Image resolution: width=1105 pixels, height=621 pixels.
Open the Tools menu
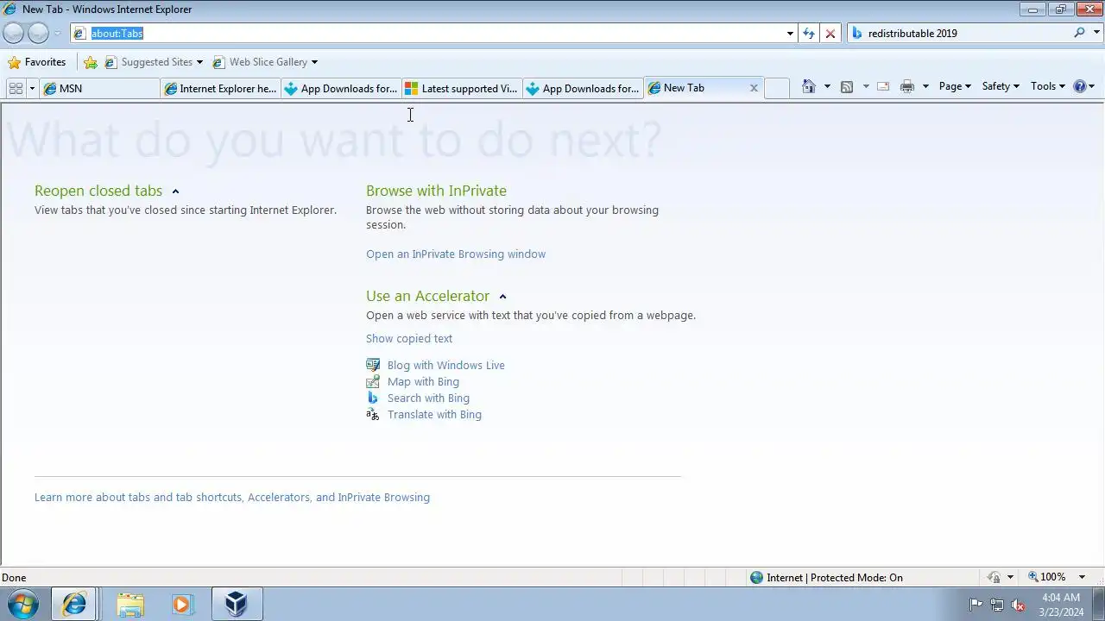tap(1048, 86)
